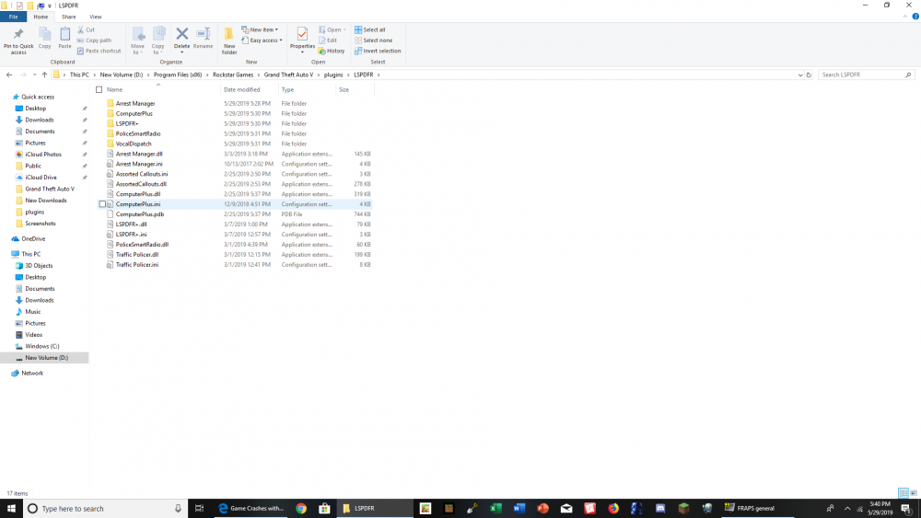
Task: Go up one folder level arrow
Action: [44, 75]
